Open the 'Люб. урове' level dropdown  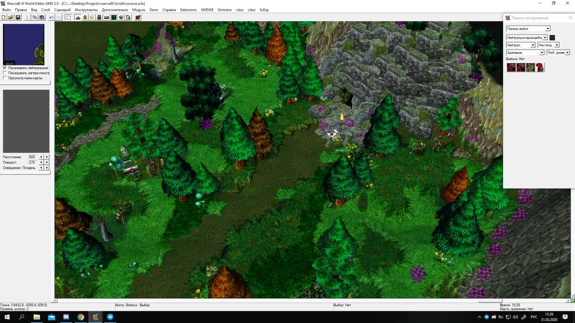pos(558,52)
